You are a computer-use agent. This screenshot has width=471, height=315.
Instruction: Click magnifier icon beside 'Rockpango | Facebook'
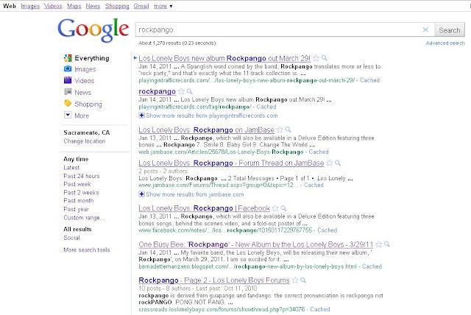283,208
